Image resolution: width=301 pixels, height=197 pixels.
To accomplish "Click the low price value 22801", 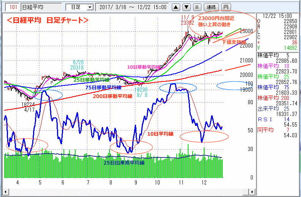I will coord(290,32).
